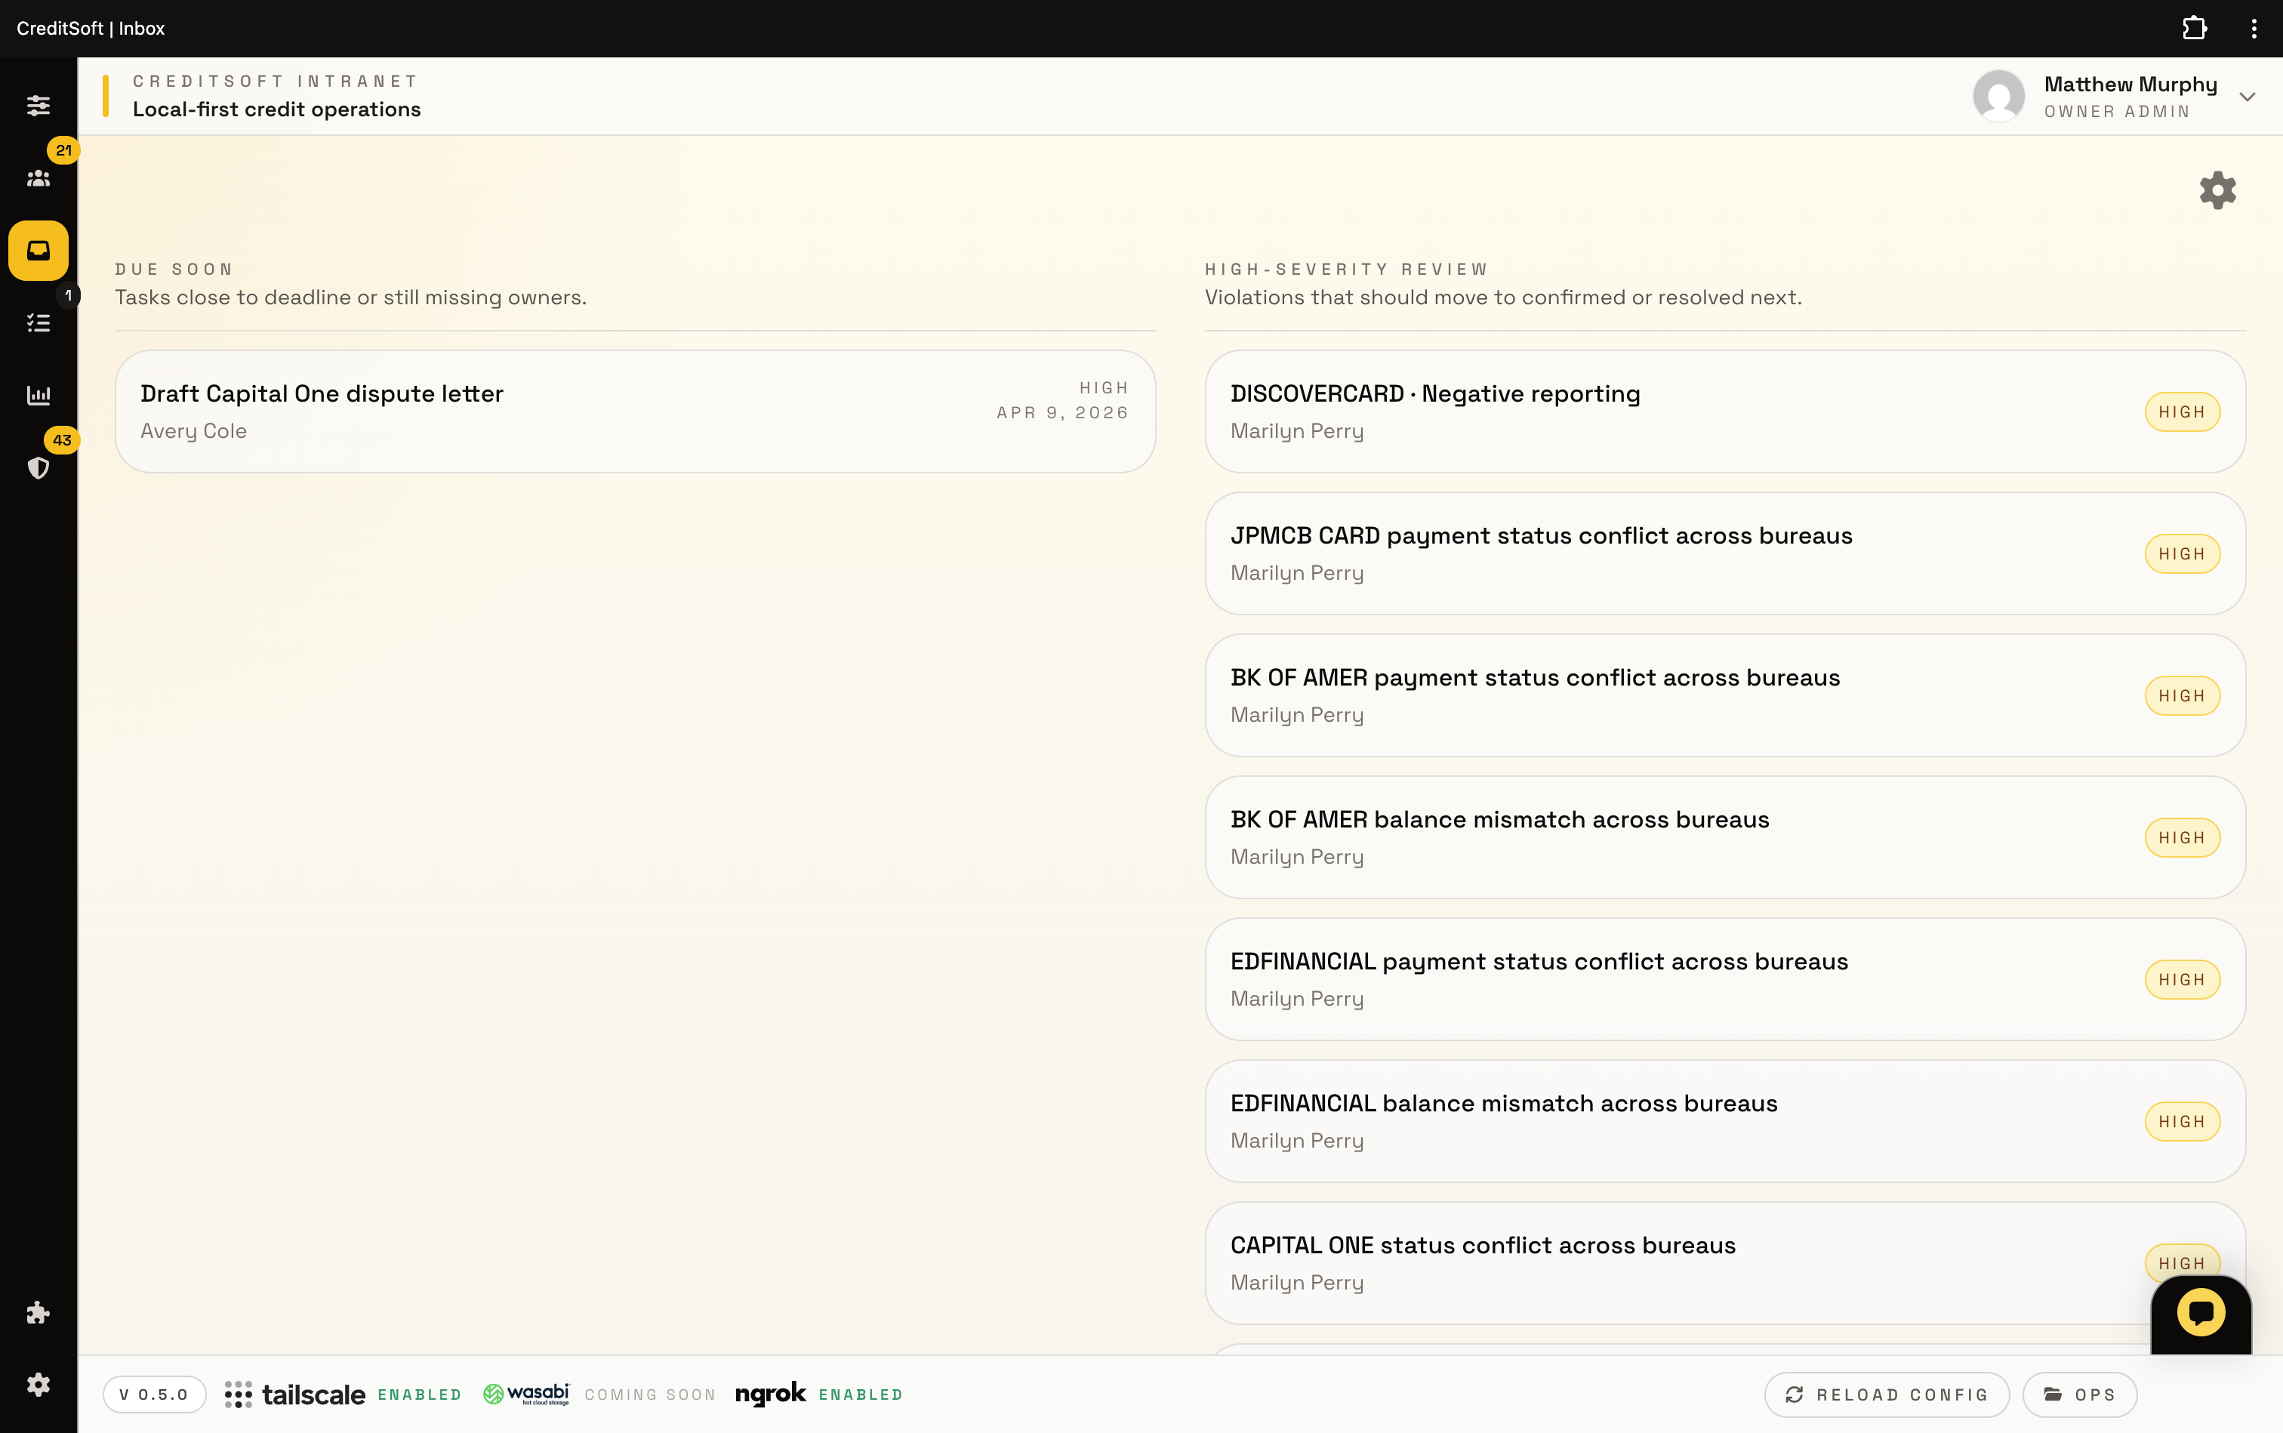Select the highlighted inbox tray icon

click(x=38, y=251)
